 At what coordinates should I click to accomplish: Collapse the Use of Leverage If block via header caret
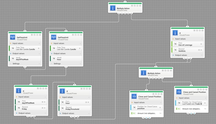point(200,30)
